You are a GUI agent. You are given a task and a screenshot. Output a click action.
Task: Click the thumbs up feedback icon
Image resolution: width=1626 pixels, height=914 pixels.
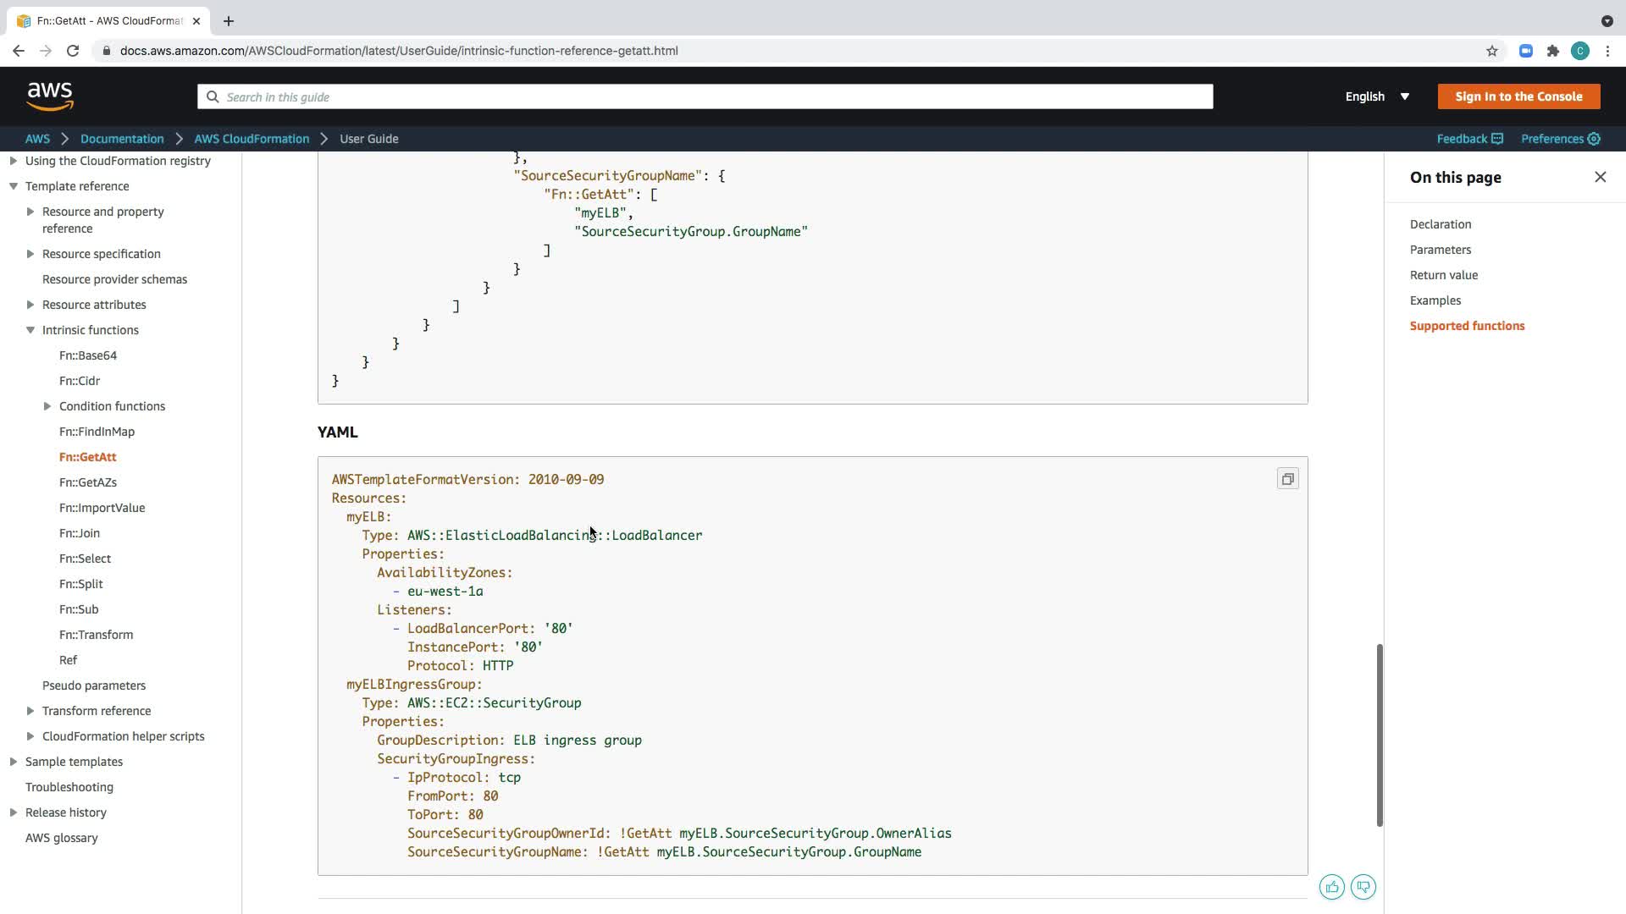tap(1331, 887)
